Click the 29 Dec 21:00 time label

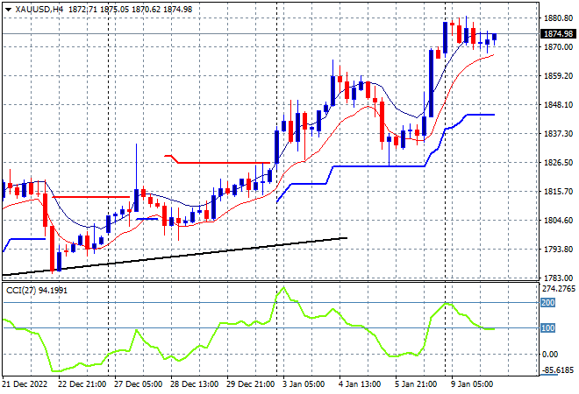pos(250,384)
